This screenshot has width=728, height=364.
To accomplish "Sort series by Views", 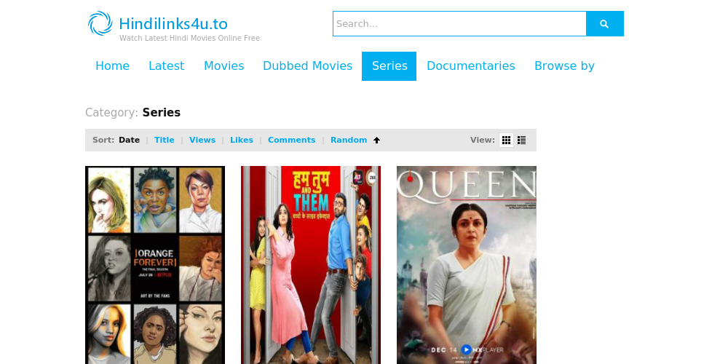I will [x=202, y=141].
